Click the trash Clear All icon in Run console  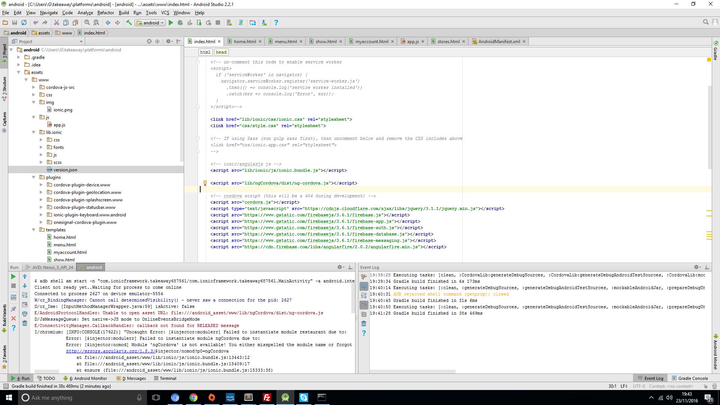tap(25, 323)
